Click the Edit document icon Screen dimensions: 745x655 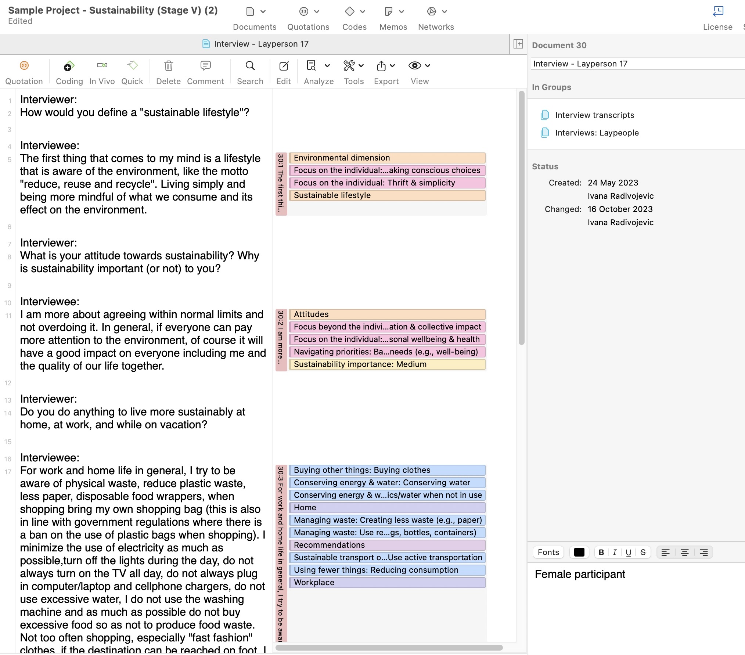[x=284, y=66]
